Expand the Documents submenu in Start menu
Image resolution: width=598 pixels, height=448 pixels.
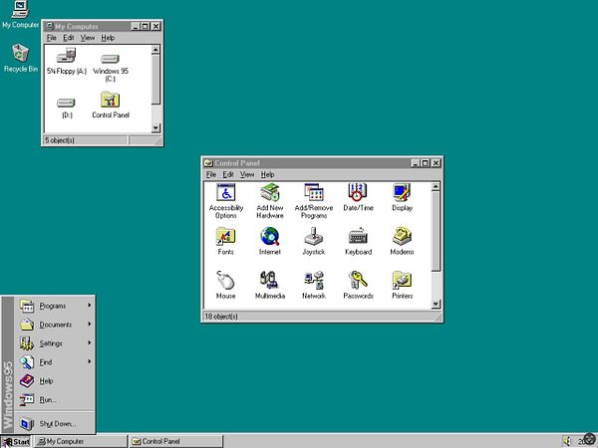[x=55, y=325]
